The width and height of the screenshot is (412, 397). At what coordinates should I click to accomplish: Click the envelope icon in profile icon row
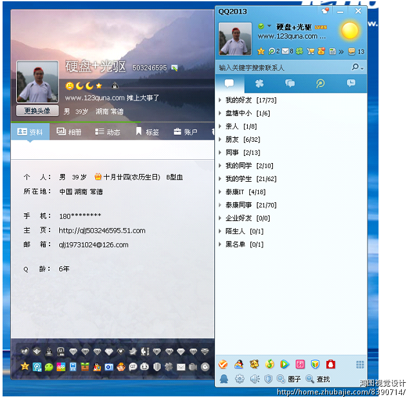point(181,367)
